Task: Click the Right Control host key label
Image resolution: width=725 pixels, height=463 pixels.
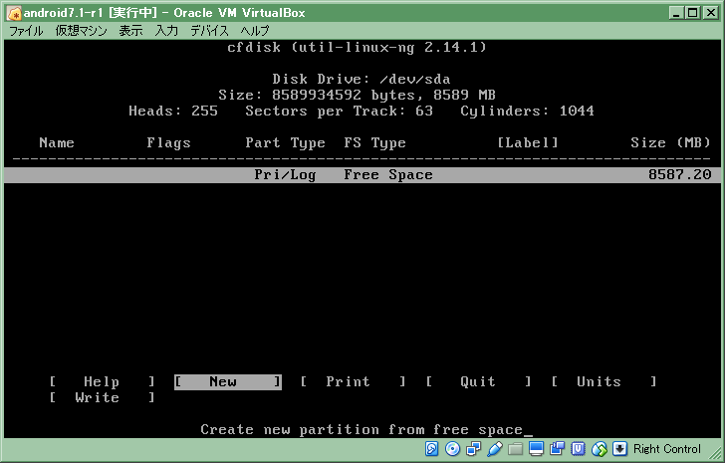Action: coord(667,449)
